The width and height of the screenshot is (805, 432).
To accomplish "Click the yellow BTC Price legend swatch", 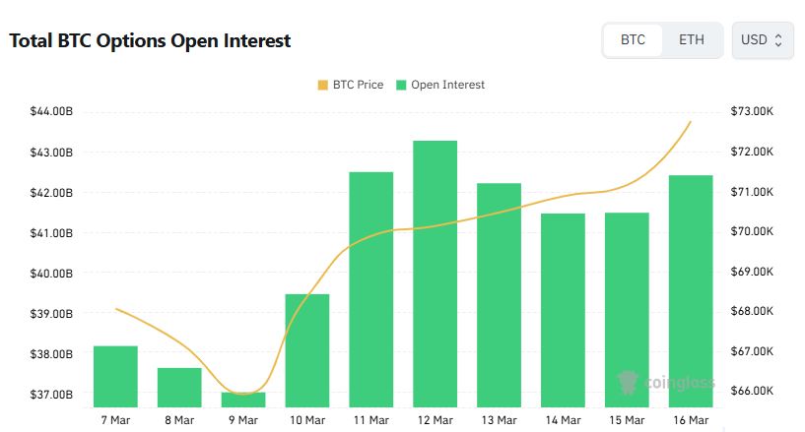I will [323, 85].
